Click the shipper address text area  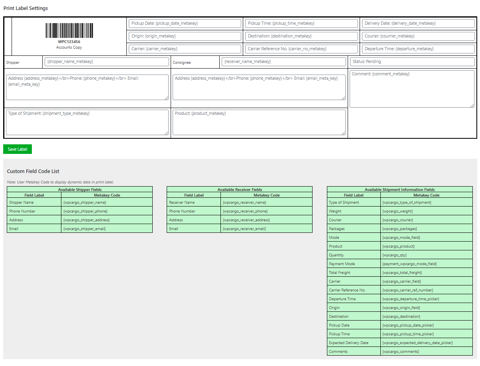point(87,87)
